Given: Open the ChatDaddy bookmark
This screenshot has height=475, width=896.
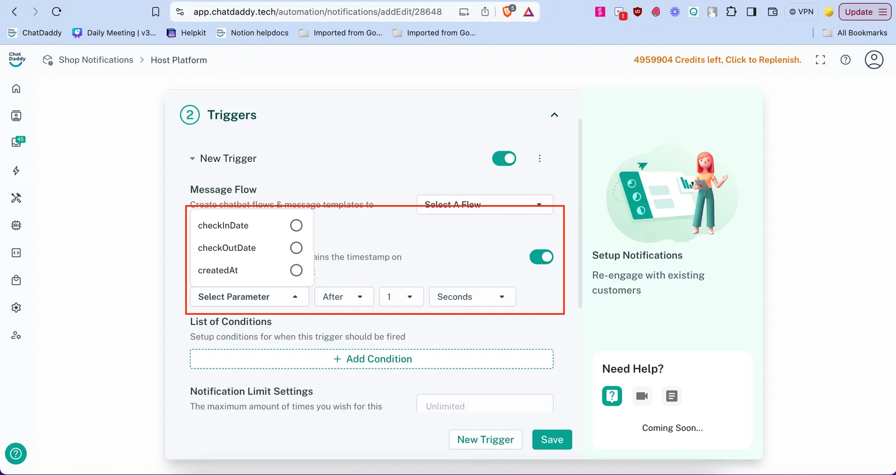Looking at the screenshot, I should pyautogui.click(x=35, y=33).
